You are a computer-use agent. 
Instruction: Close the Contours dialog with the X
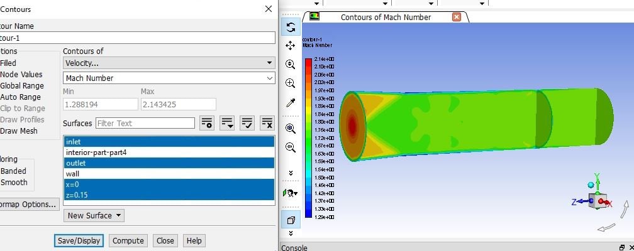tap(269, 9)
